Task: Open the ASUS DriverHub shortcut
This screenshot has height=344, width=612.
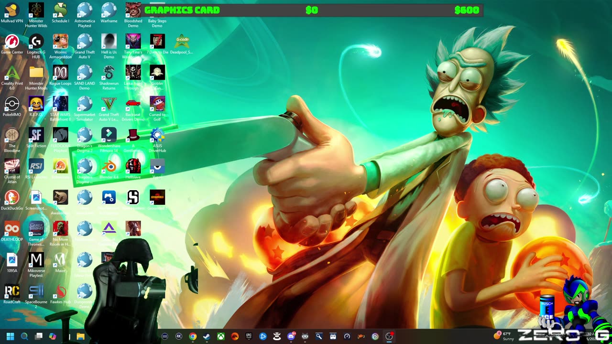Action: pyautogui.click(x=157, y=140)
